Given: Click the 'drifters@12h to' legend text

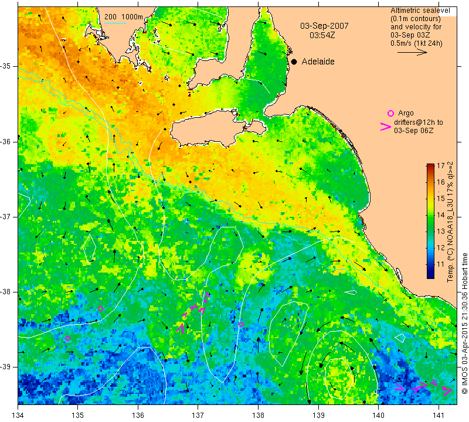Looking at the screenshot, I should point(419,122).
